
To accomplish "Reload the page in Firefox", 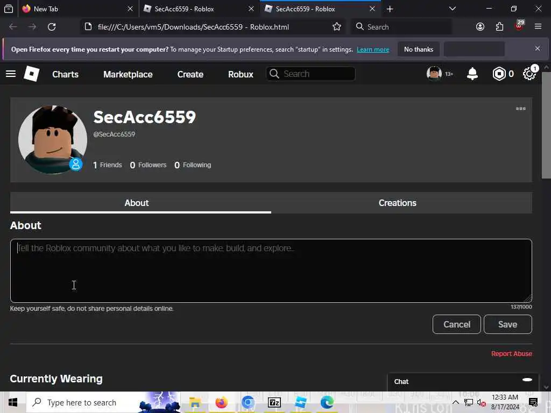I will click(52, 27).
